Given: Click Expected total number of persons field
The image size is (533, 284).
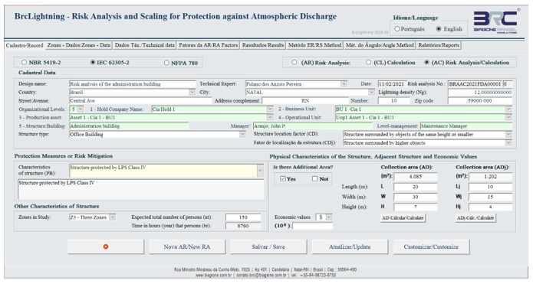Looking at the screenshot, I should click(243, 217).
